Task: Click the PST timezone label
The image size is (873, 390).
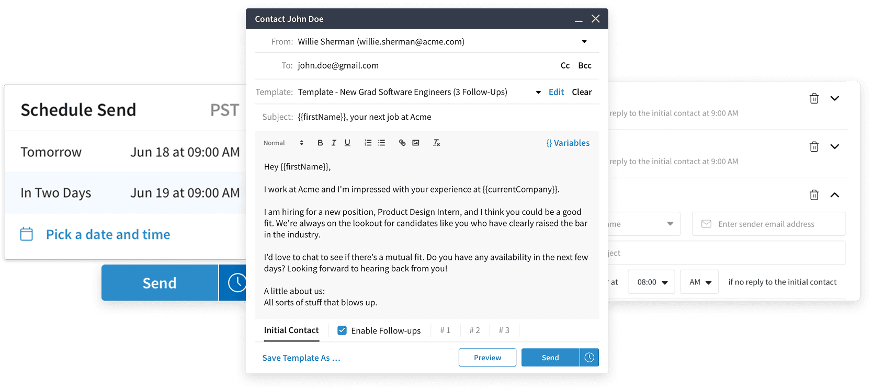Action: [224, 110]
